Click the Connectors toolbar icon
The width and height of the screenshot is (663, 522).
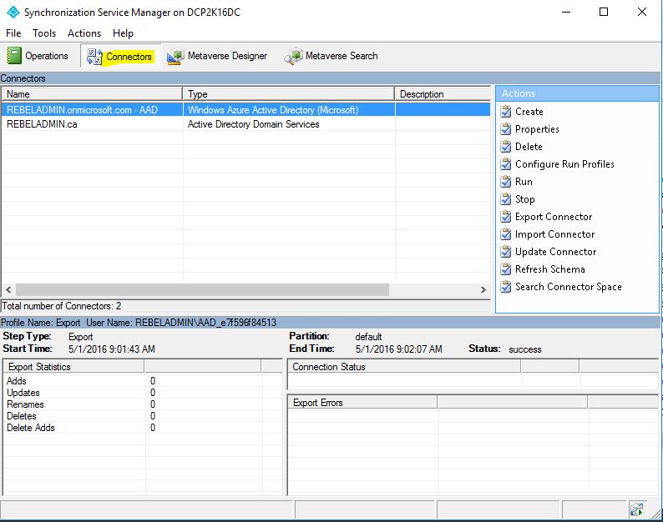(x=94, y=56)
